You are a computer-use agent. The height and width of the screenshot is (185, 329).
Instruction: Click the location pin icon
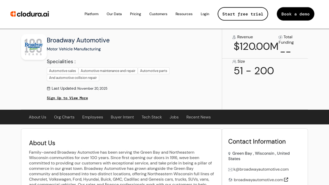coord(229,153)
